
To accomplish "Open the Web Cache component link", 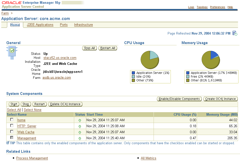I will click(26, 132).
